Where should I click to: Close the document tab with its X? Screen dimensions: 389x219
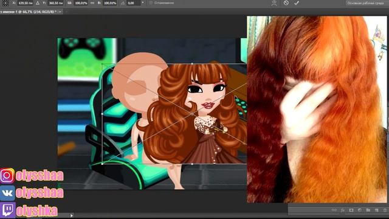60,12
